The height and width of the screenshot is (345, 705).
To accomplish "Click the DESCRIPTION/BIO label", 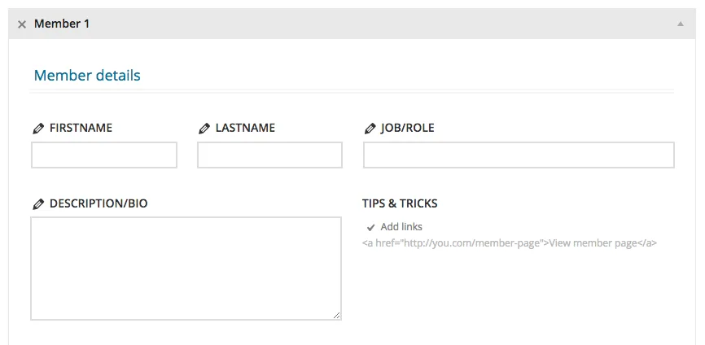I will [x=99, y=203].
